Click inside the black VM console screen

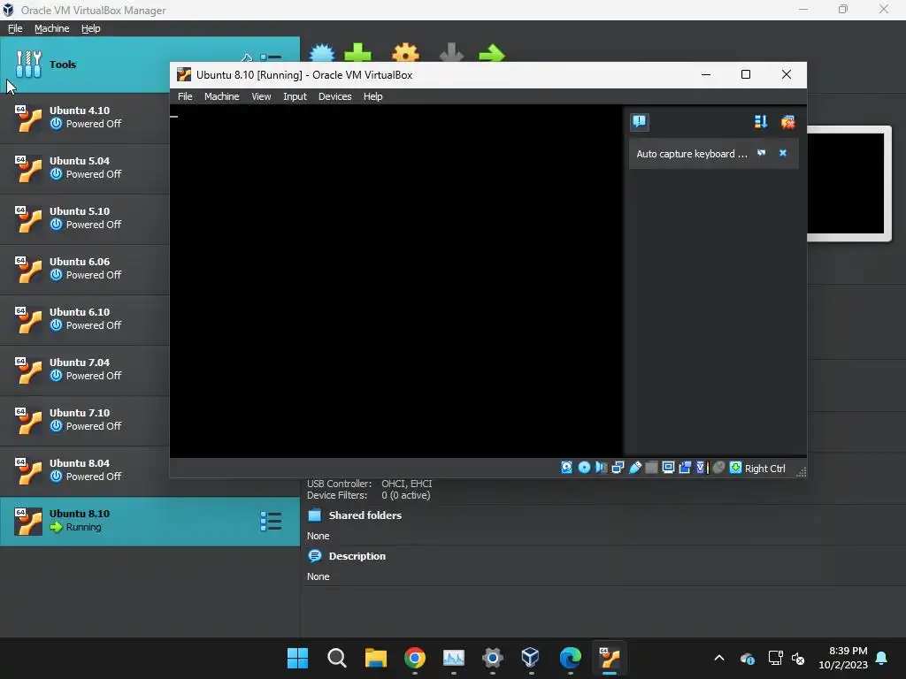pos(396,281)
